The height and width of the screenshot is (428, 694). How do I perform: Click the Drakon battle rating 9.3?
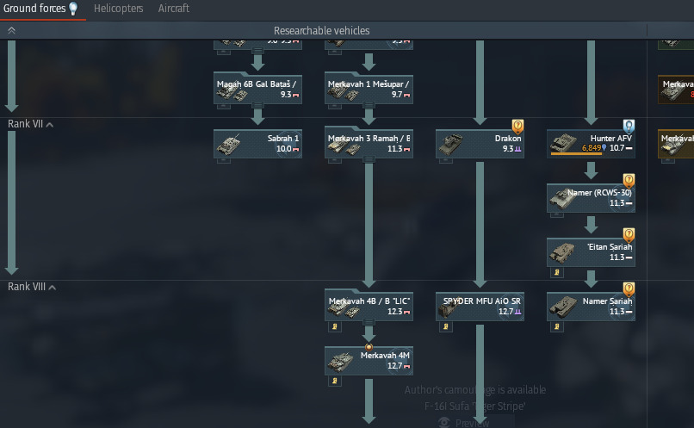pyautogui.click(x=508, y=149)
